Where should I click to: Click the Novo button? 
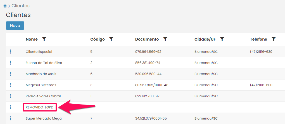15,26
